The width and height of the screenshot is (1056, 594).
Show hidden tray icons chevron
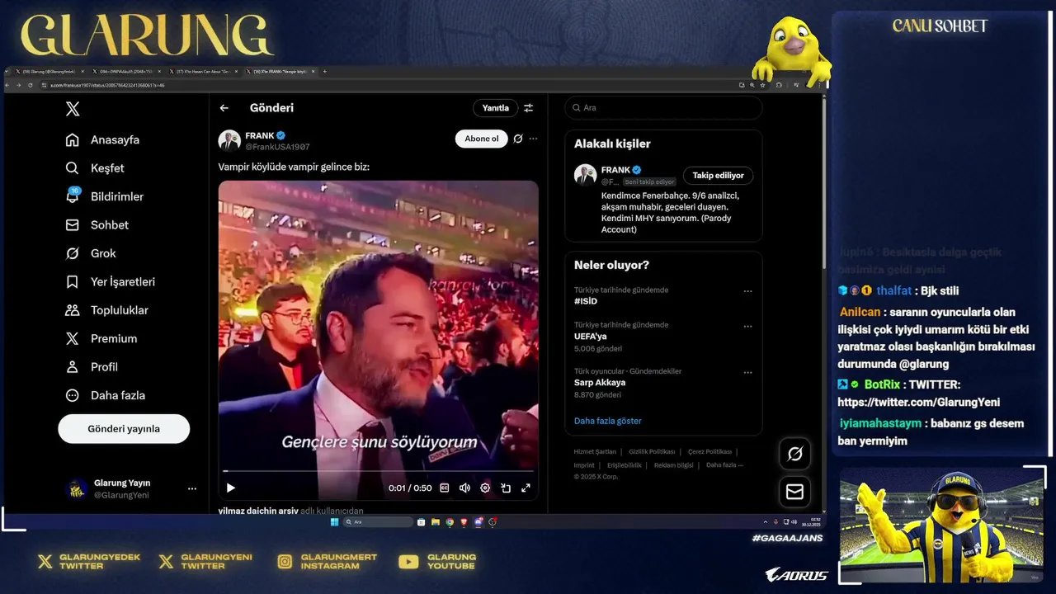(765, 521)
